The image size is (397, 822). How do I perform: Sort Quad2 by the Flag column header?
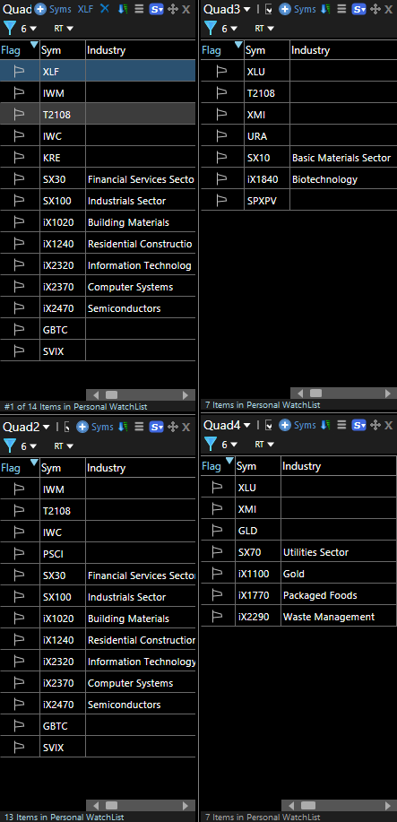[20, 468]
